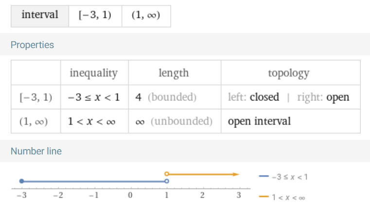Select the Number line section heading
Image resolution: width=370 pixels, height=219 pixels.
(x=36, y=151)
